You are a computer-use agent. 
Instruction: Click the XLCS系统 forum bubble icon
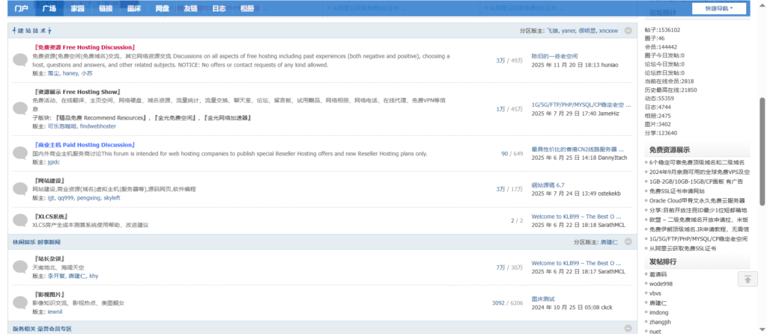coord(20,220)
